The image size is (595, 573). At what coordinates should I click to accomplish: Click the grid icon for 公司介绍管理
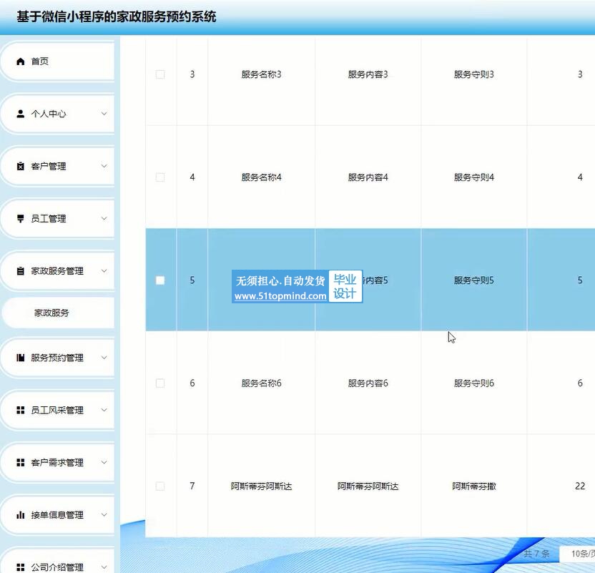point(21,567)
